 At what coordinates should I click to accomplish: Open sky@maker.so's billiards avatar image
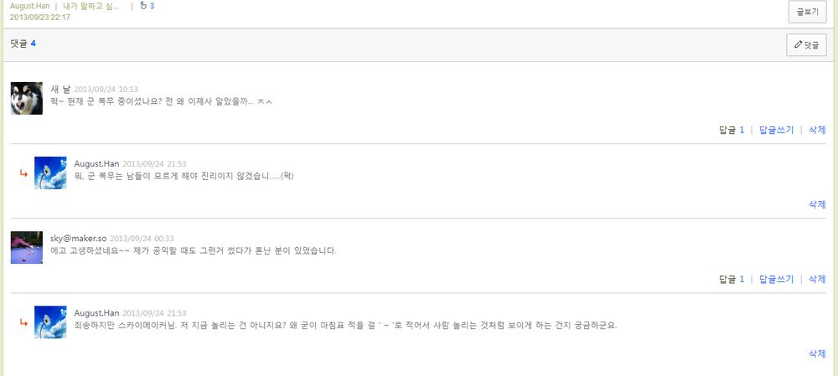[x=27, y=248]
